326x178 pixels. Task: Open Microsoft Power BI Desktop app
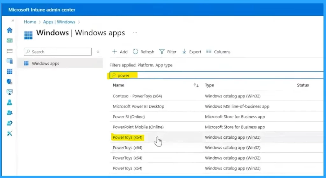tap(138, 106)
